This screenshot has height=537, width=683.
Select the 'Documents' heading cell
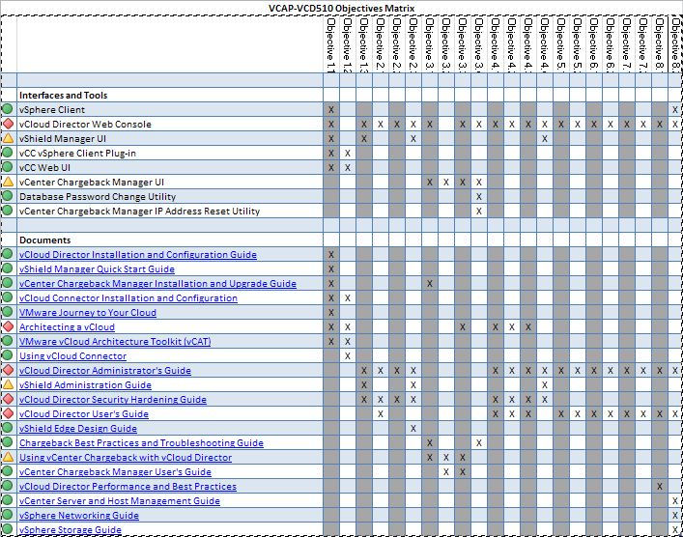pos(170,240)
